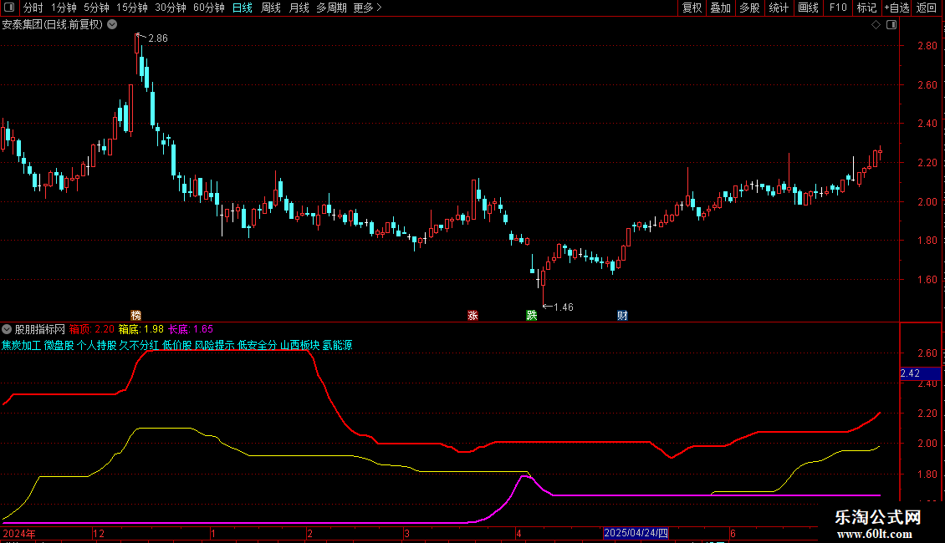Toggle the left panel icon before 分时
Image resolution: width=945 pixels, height=543 pixels.
9,8
